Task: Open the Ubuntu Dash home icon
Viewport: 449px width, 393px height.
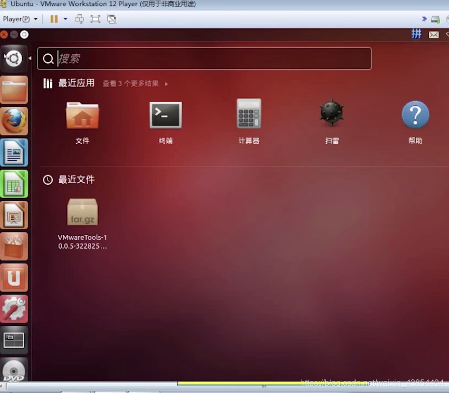Action: click(x=14, y=58)
